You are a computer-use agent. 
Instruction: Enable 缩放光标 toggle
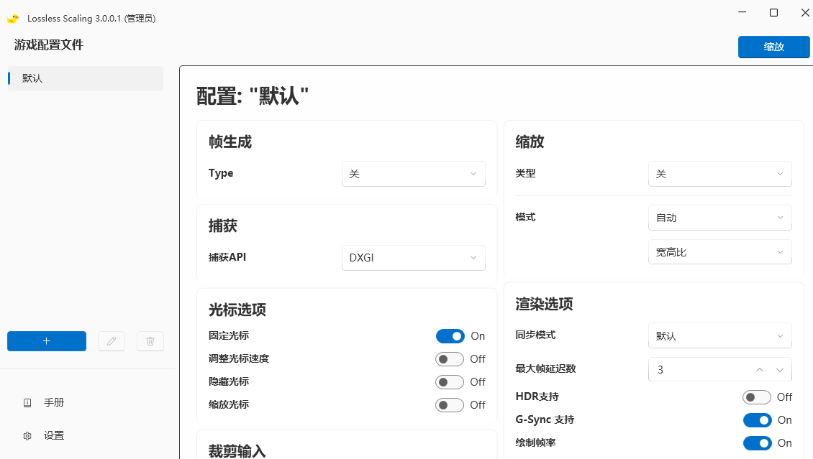pyautogui.click(x=450, y=404)
